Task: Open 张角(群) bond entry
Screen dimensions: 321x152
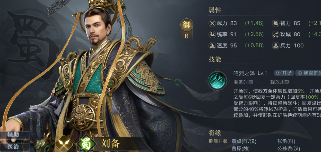Action: (286, 141)
